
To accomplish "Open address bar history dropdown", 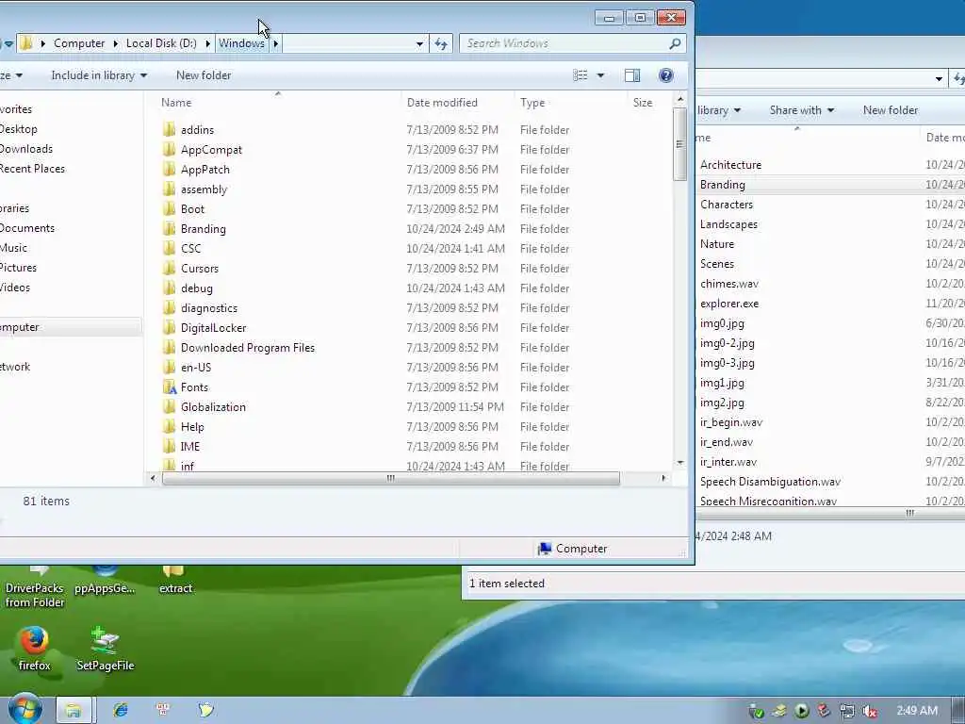I will point(419,43).
